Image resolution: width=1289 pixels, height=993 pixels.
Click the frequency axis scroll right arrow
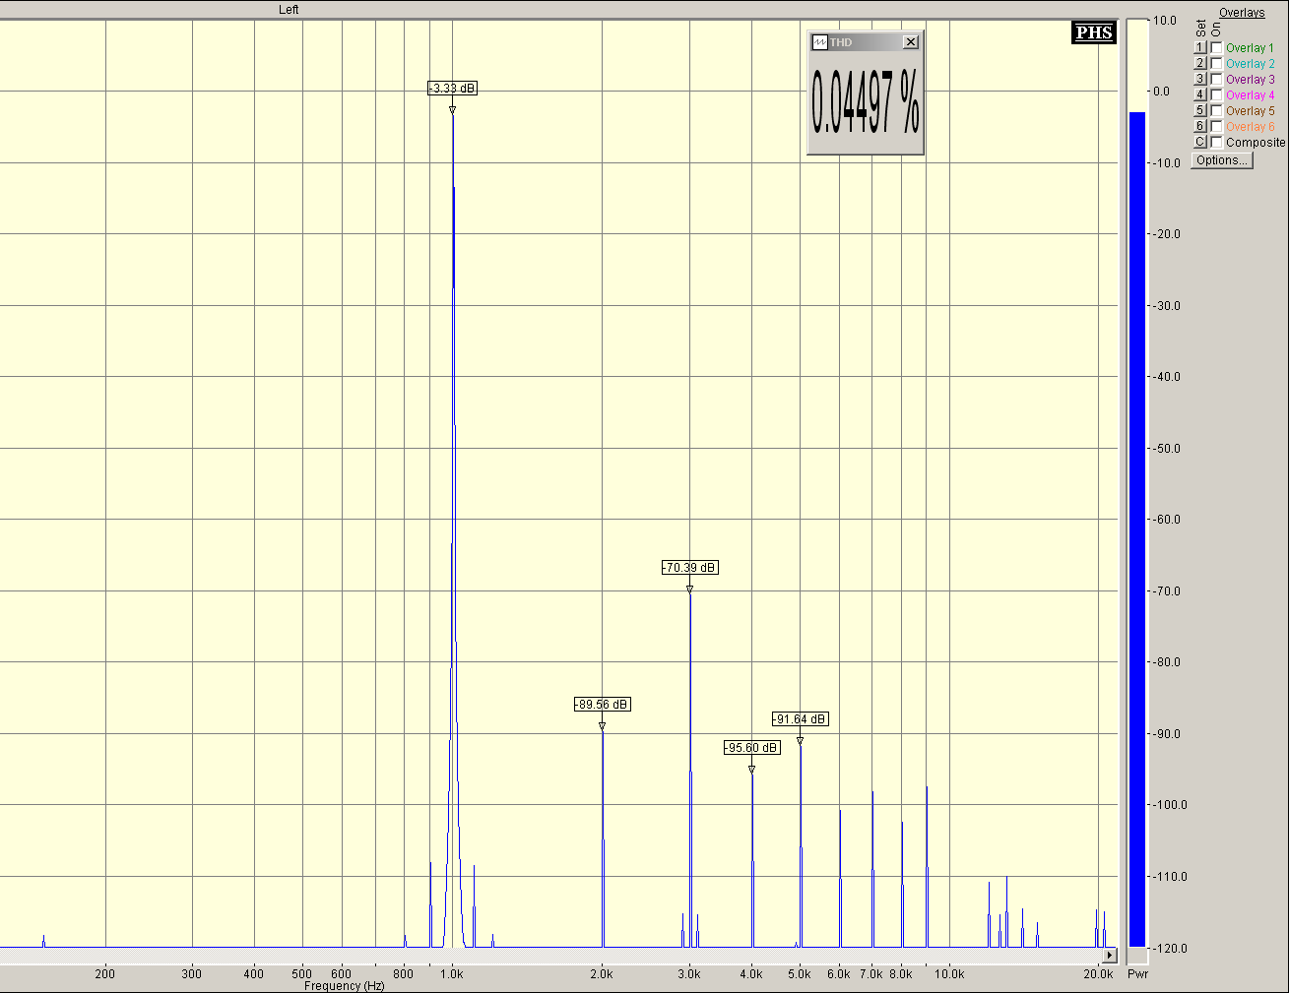click(x=1110, y=955)
